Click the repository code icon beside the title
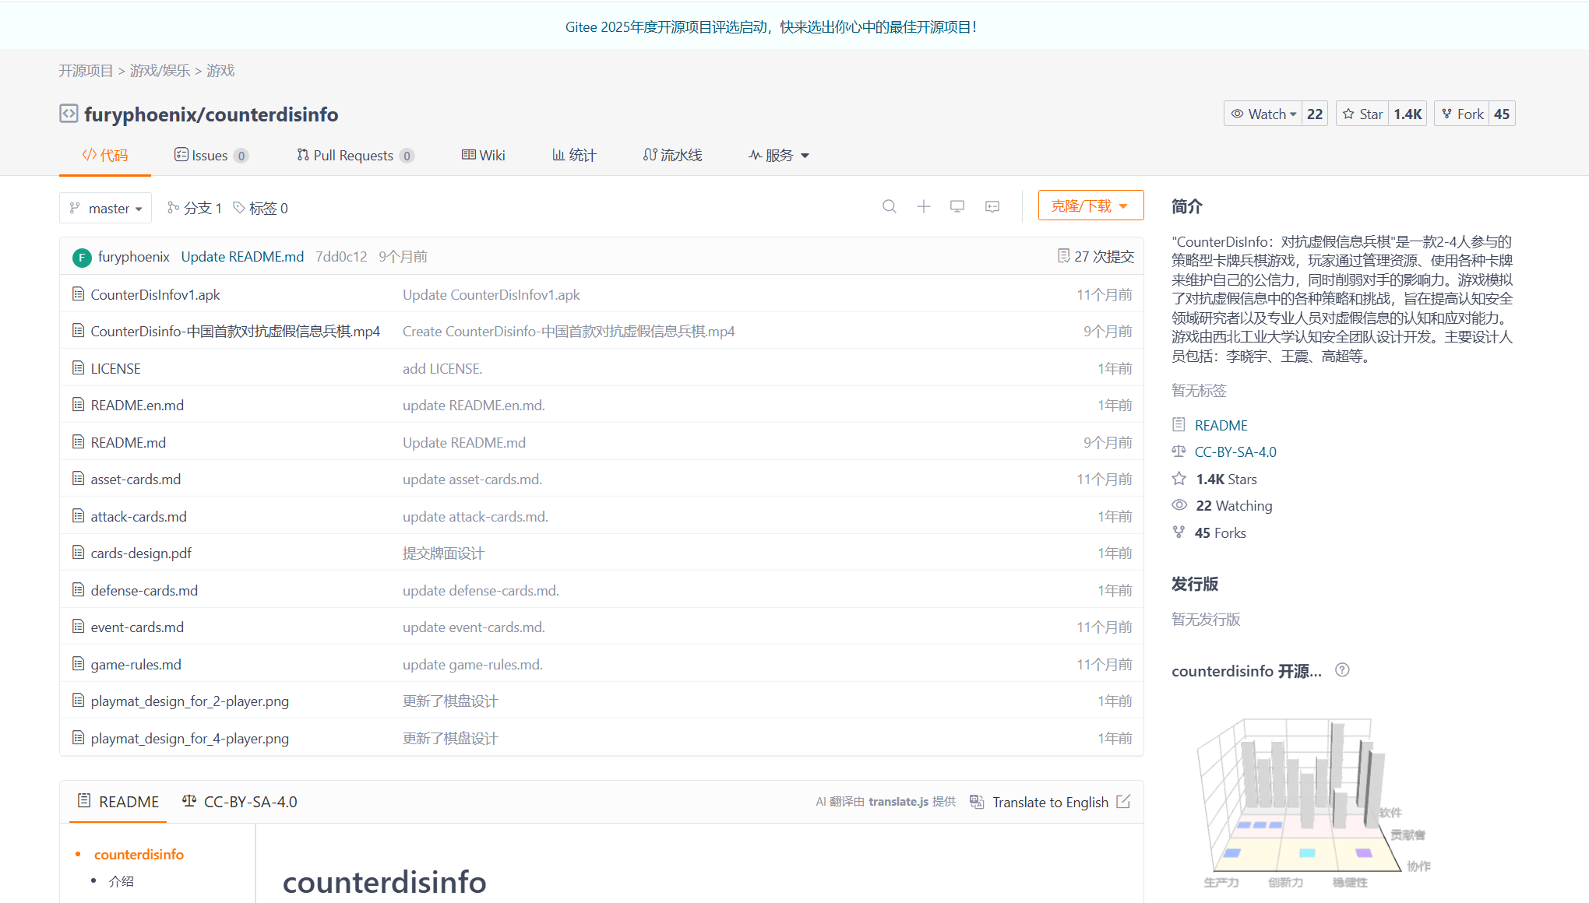This screenshot has width=1589, height=903. point(69,114)
